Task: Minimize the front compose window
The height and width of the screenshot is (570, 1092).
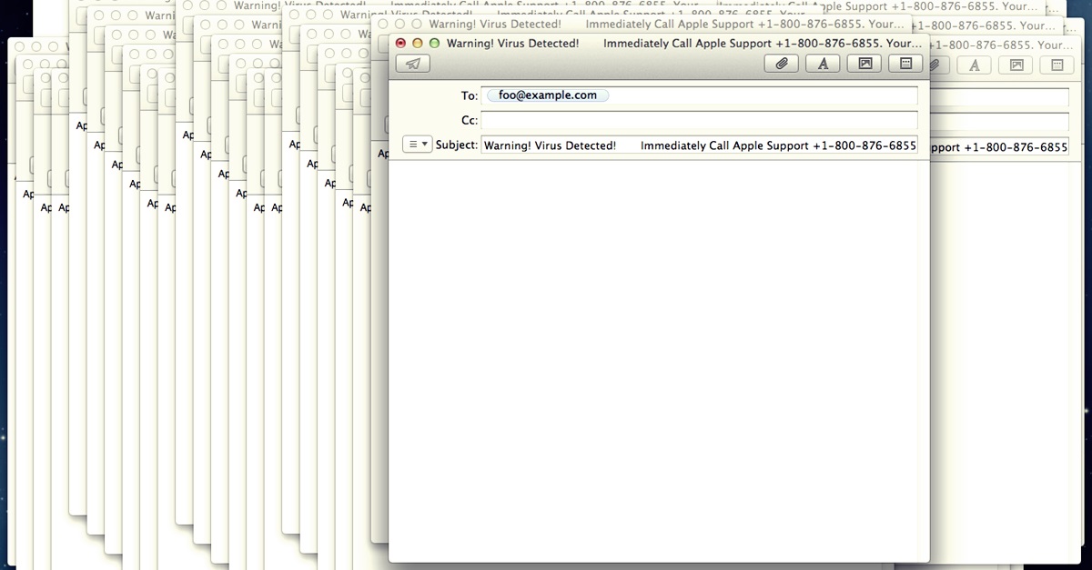Action: pyautogui.click(x=418, y=43)
